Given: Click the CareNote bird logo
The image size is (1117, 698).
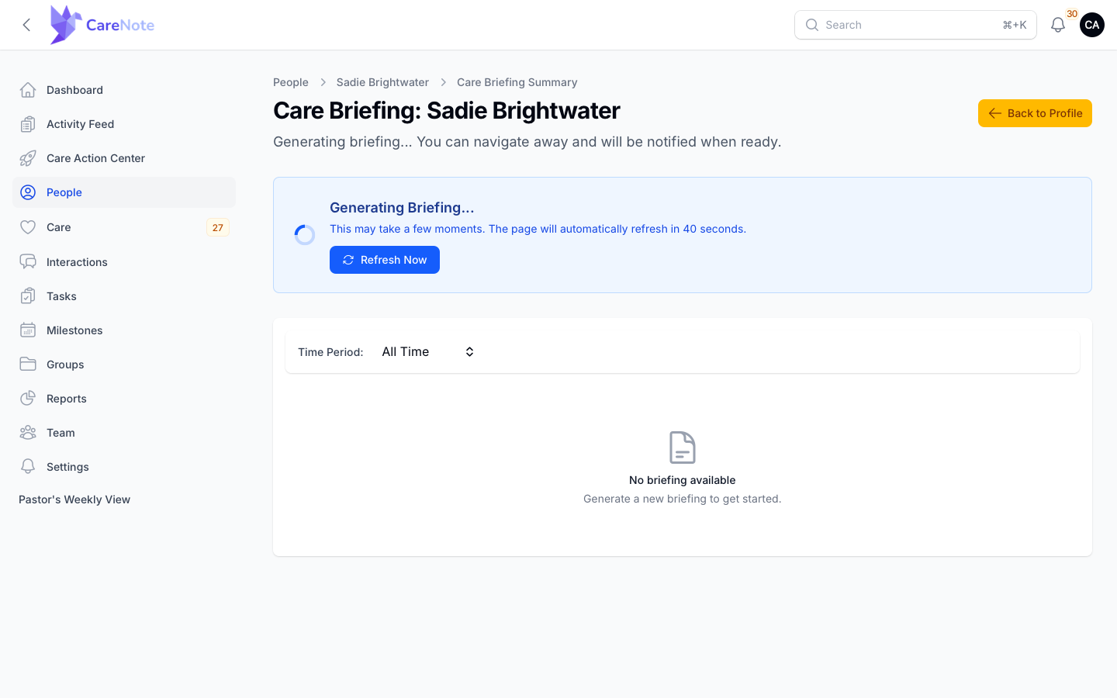Looking at the screenshot, I should point(66,25).
